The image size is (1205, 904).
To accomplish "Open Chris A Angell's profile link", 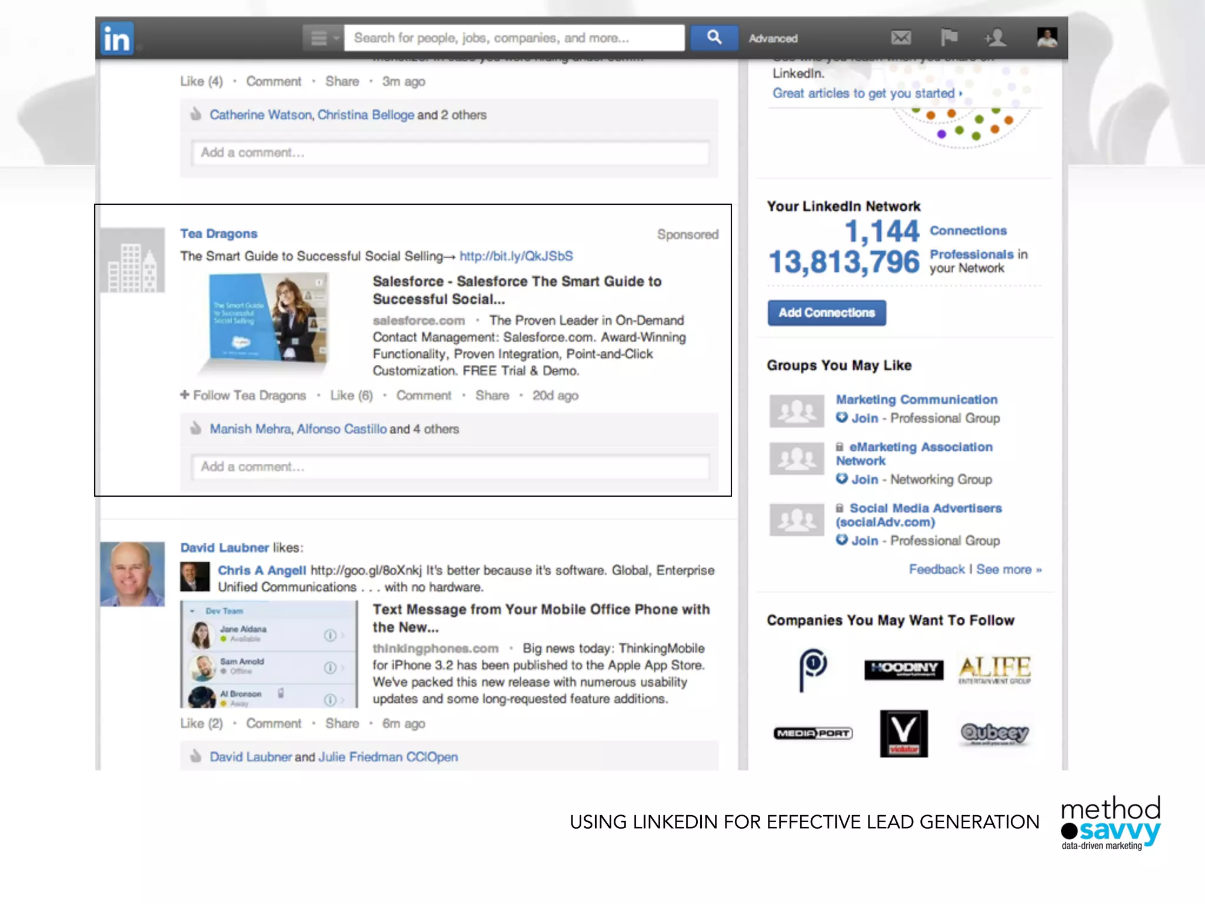I will (262, 570).
